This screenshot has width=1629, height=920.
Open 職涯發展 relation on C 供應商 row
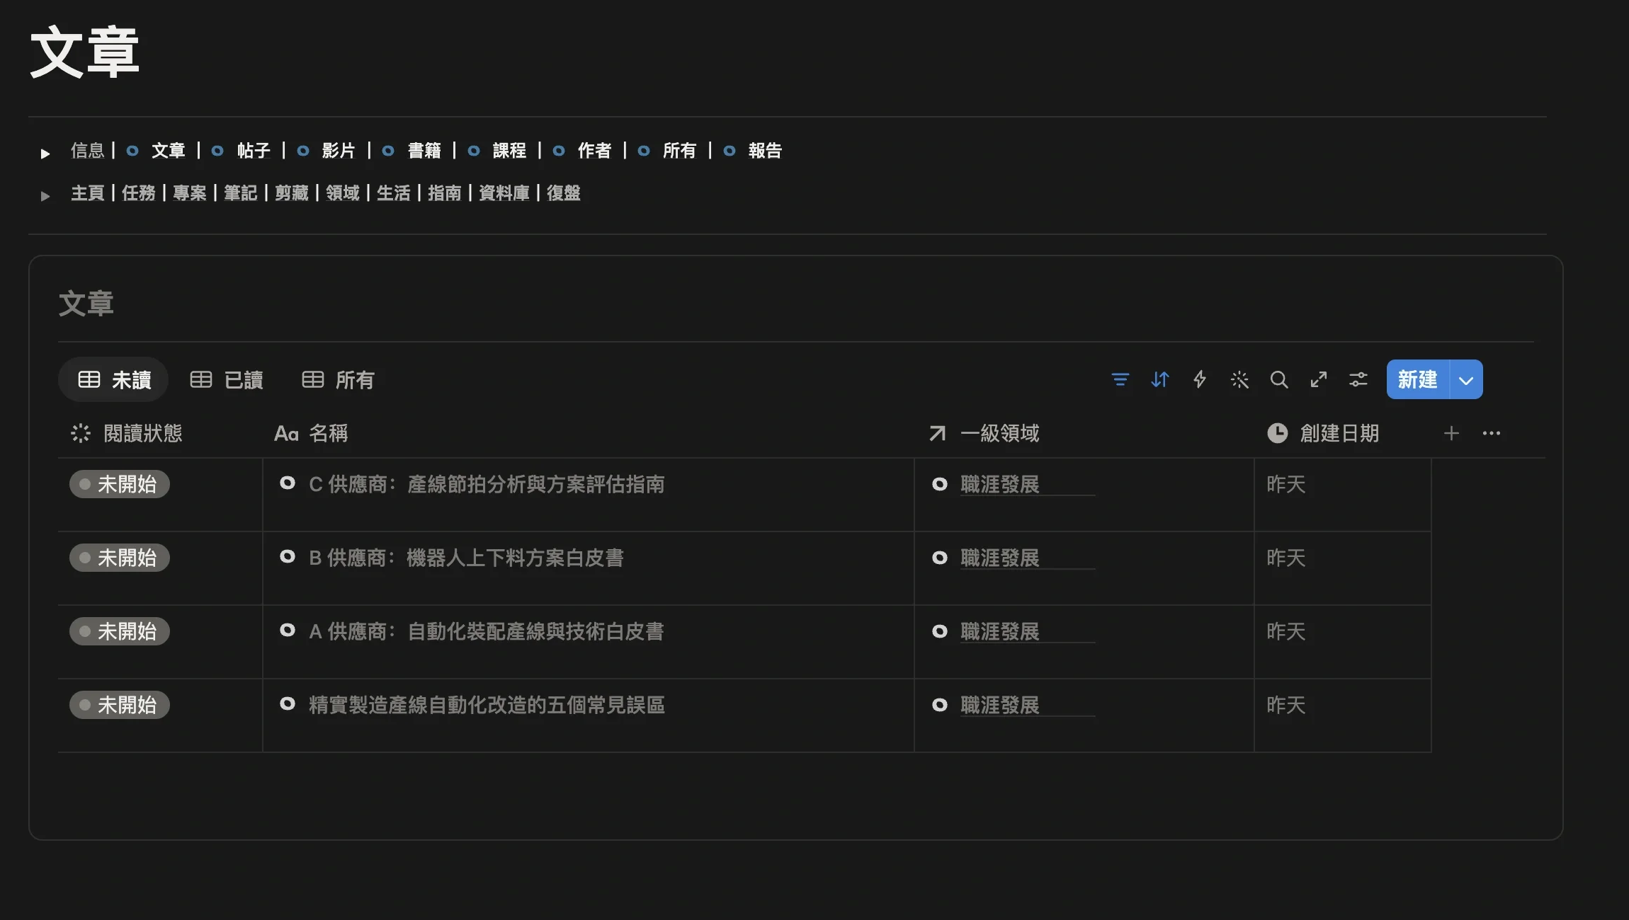tap(1000, 484)
